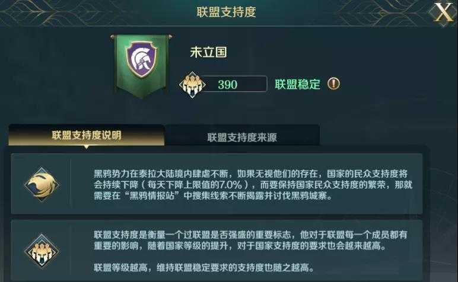
Task: Switch to 联盟支持度来源 tab
Action: (x=242, y=136)
